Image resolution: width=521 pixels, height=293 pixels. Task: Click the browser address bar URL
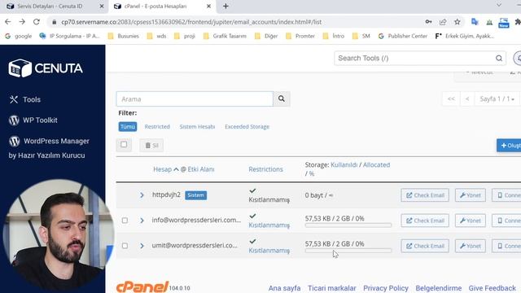[x=191, y=22]
